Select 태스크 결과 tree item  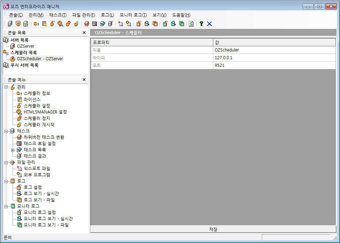(35, 156)
